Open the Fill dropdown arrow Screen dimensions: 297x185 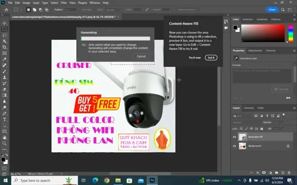click(283, 129)
